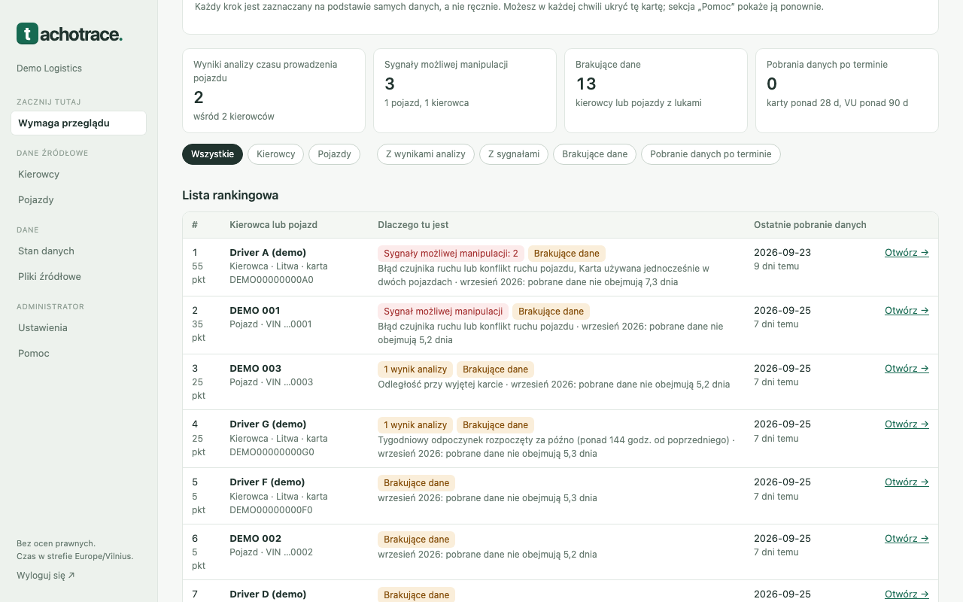Click Otwórz for DEMO 002

pyautogui.click(x=907, y=539)
